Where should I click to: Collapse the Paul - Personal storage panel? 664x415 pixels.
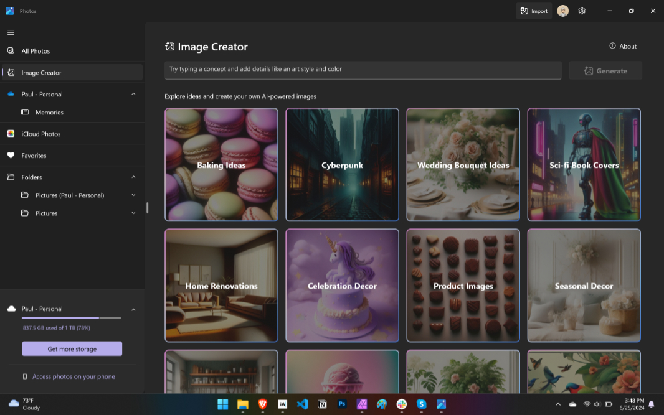pyautogui.click(x=133, y=310)
